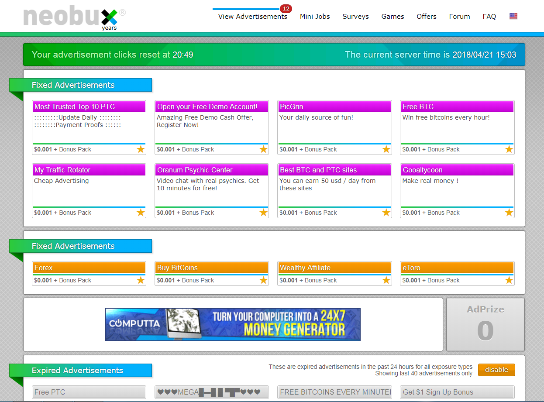This screenshot has width=544, height=402.
Task: Click the server time 2018/04/21 15:03
Action: tap(484, 55)
